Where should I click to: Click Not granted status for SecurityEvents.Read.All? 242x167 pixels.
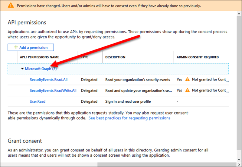coord(209,79)
